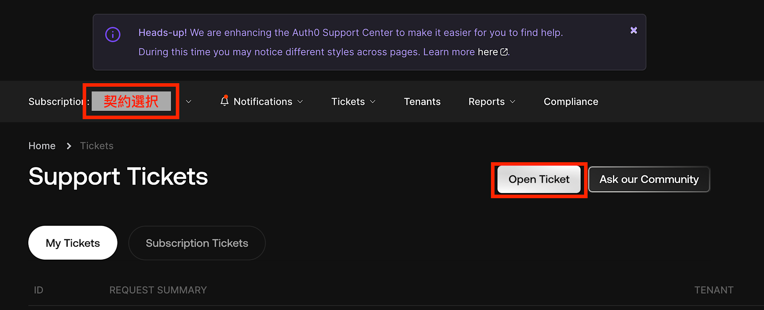
Task: Click the breadcrumb arrow separator icon
Action: (x=69, y=146)
